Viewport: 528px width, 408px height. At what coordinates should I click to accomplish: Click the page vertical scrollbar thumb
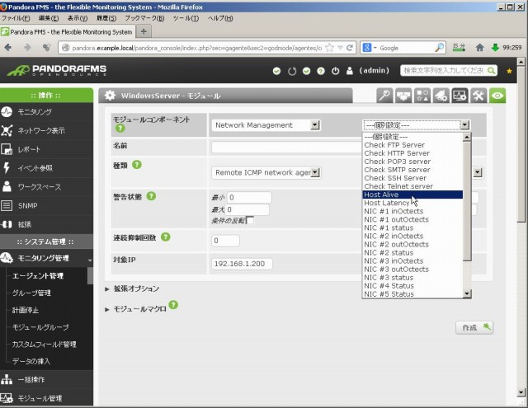click(x=521, y=144)
